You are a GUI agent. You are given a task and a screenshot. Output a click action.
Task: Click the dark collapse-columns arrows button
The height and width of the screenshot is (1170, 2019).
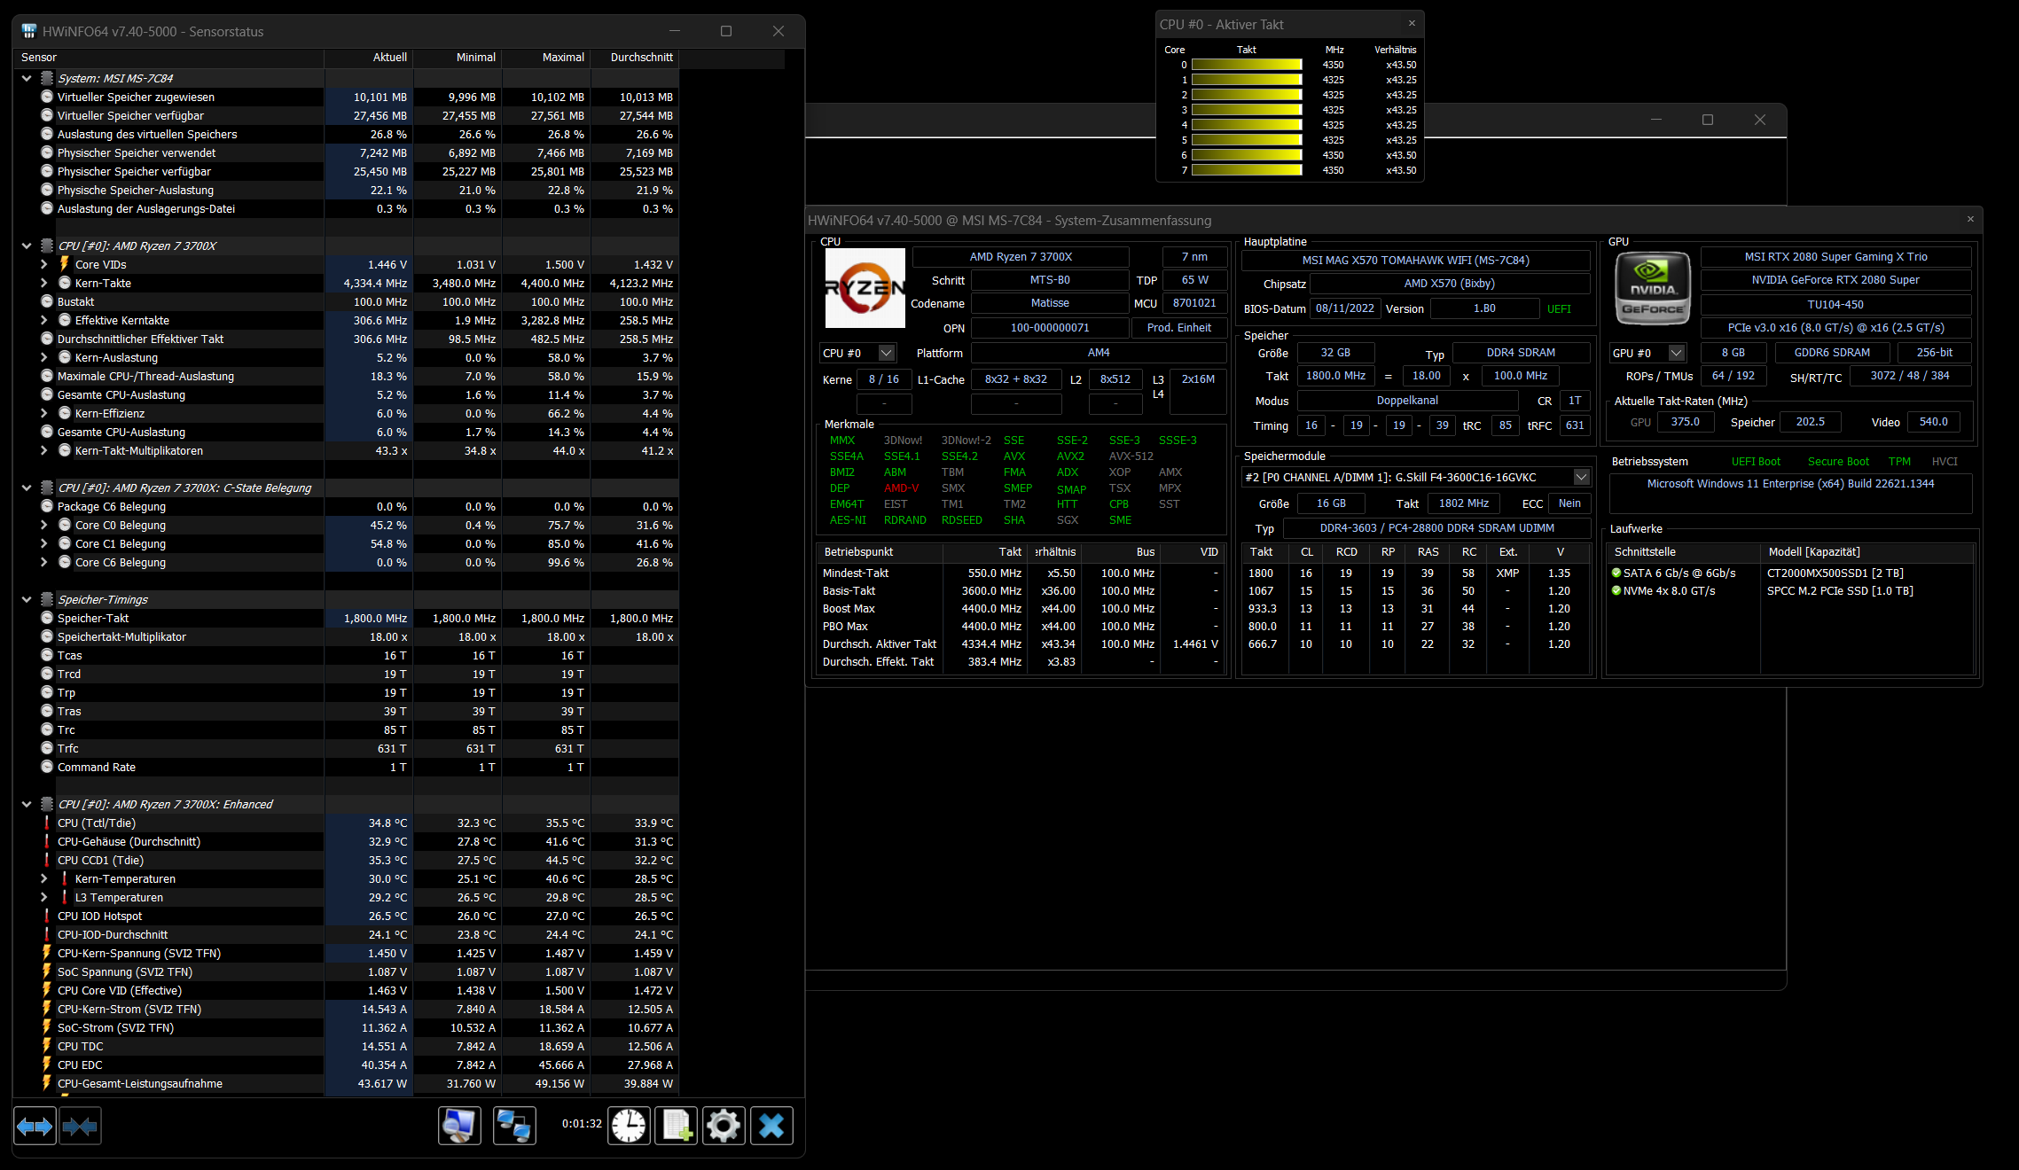pos(80,1126)
